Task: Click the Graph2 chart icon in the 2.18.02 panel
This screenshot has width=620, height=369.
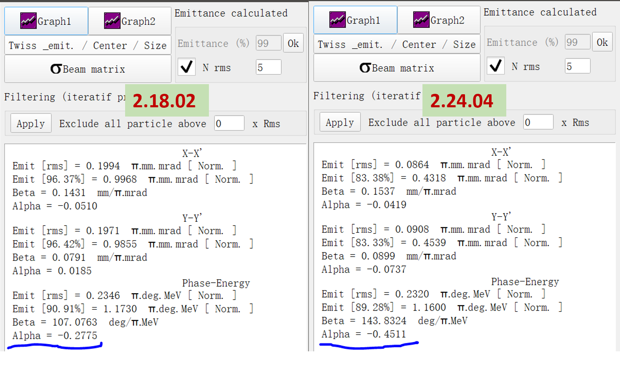Action: [x=112, y=21]
